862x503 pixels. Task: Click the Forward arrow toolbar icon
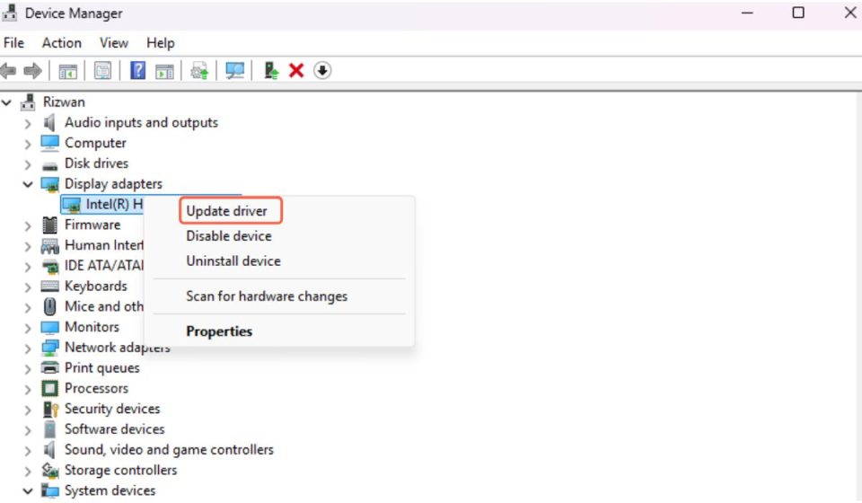coord(33,71)
